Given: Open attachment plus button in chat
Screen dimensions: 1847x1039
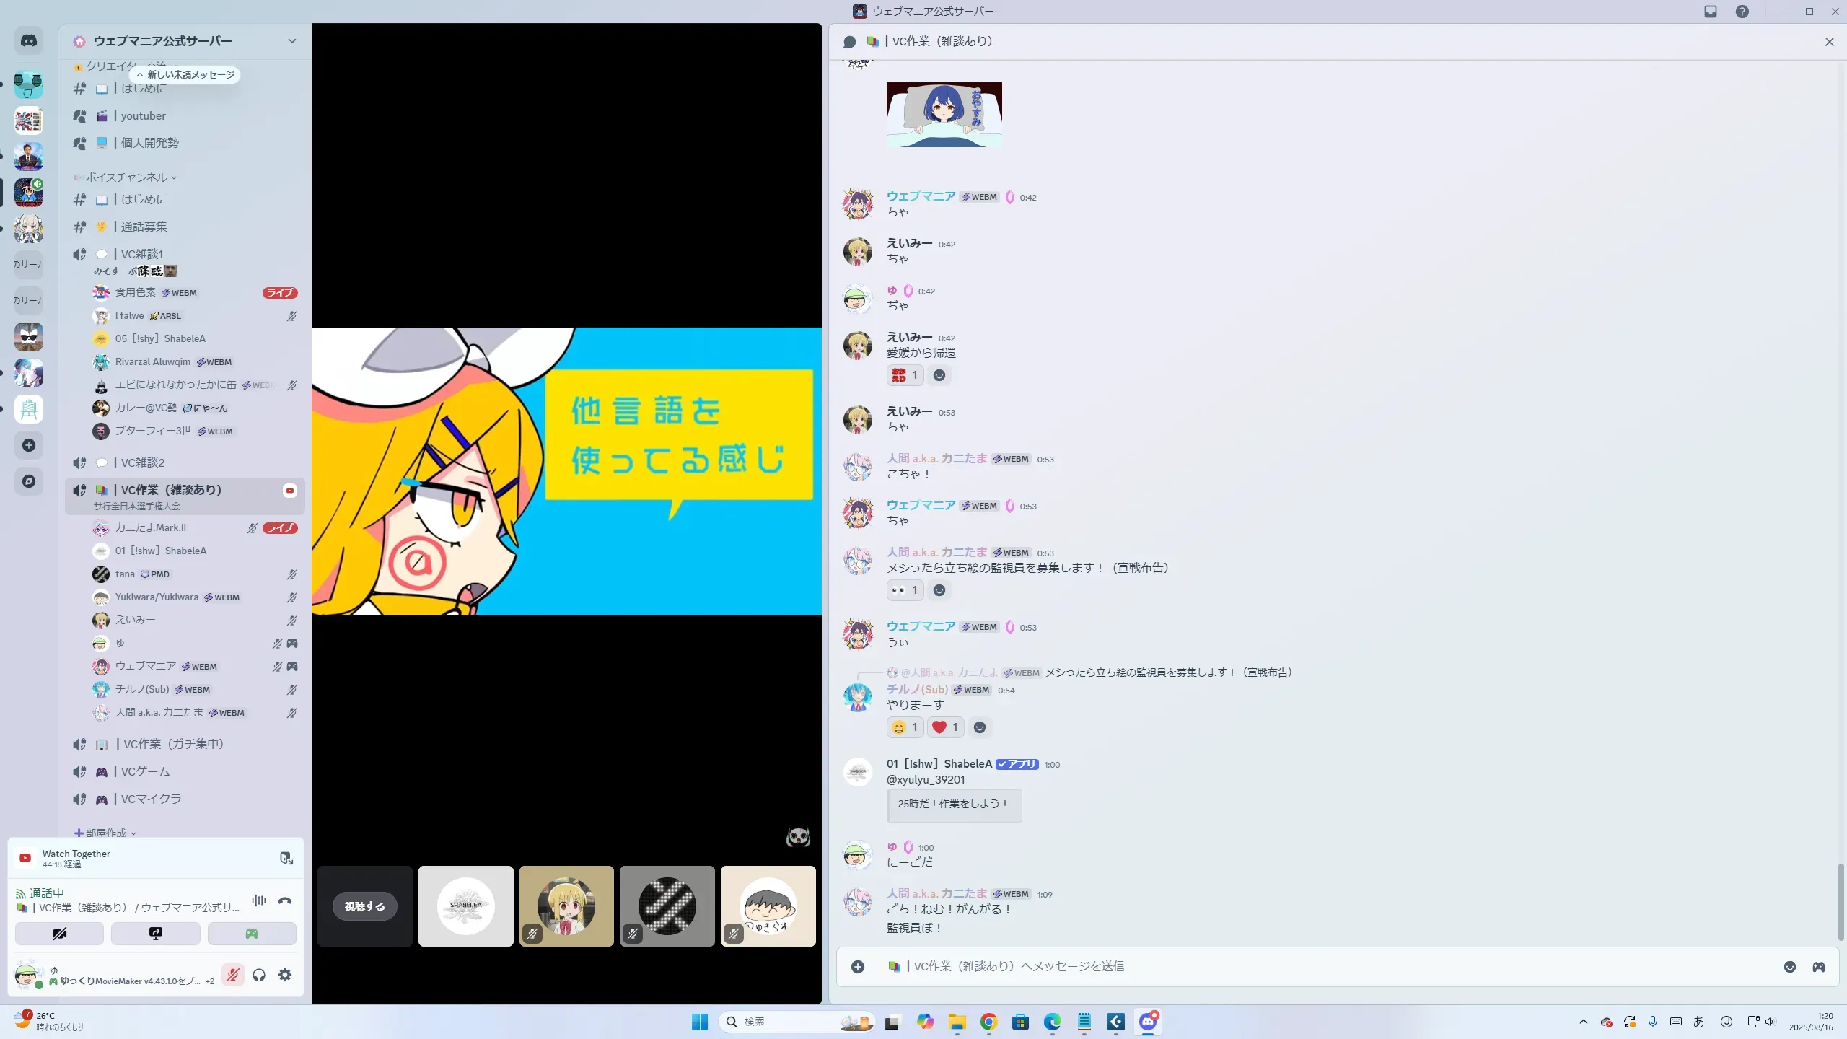Looking at the screenshot, I should click(858, 967).
